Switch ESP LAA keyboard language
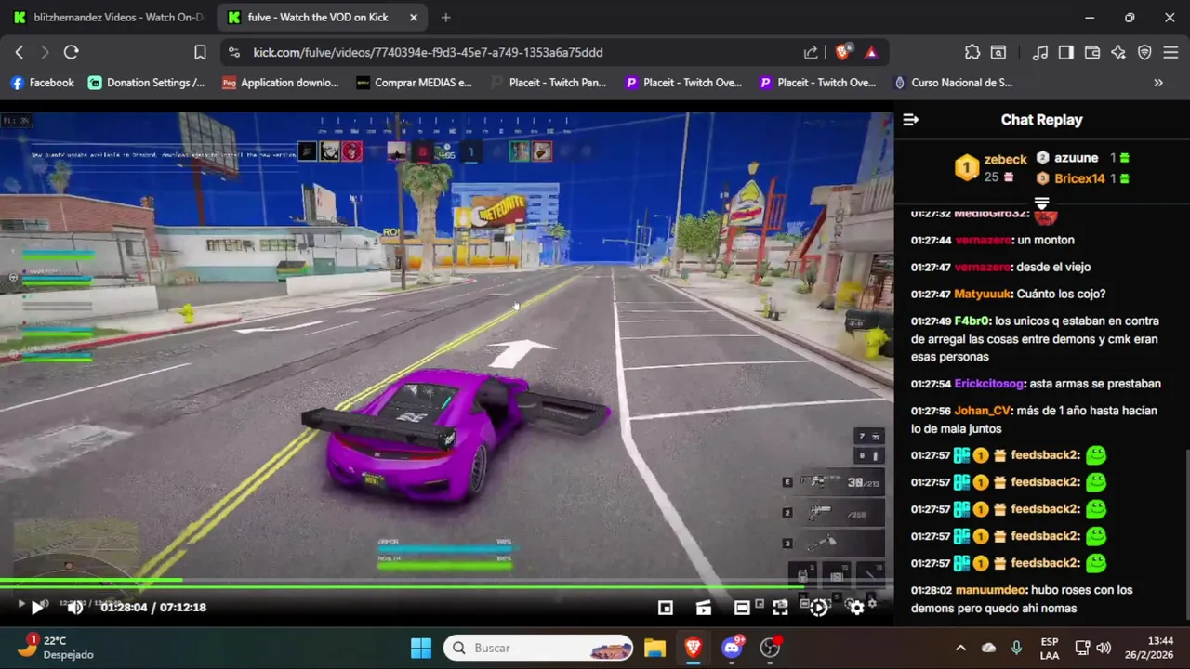1190x669 pixels. click(1050, 648)
